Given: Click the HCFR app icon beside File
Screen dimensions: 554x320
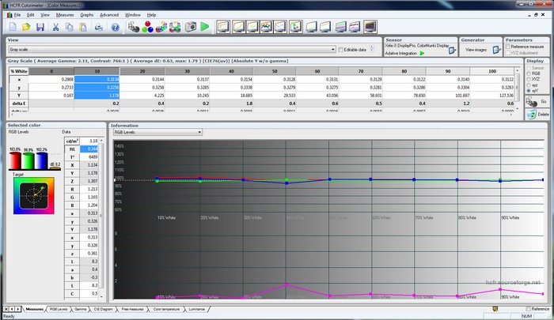Looking at the screenshot, I should pos(9,15).
